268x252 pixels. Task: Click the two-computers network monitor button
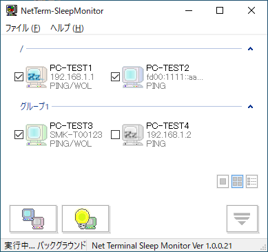click(x=33, y=219)
